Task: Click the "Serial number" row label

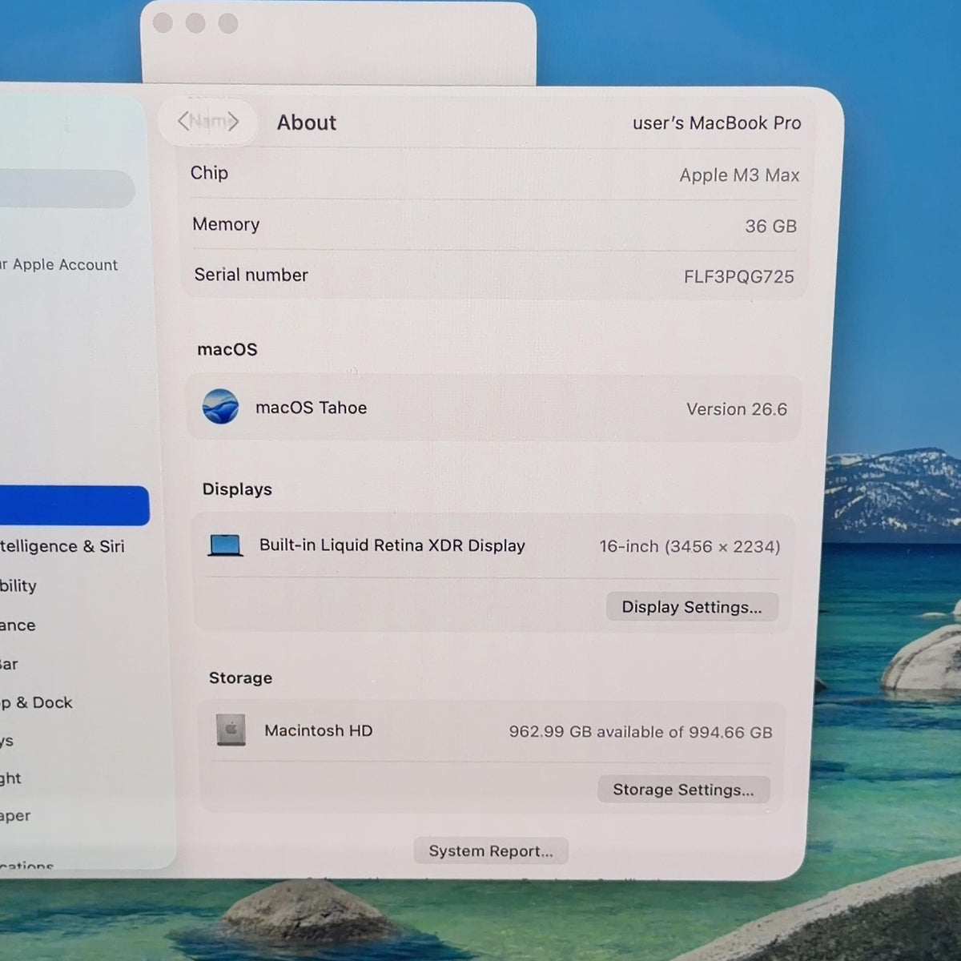Action: [251, 275]
